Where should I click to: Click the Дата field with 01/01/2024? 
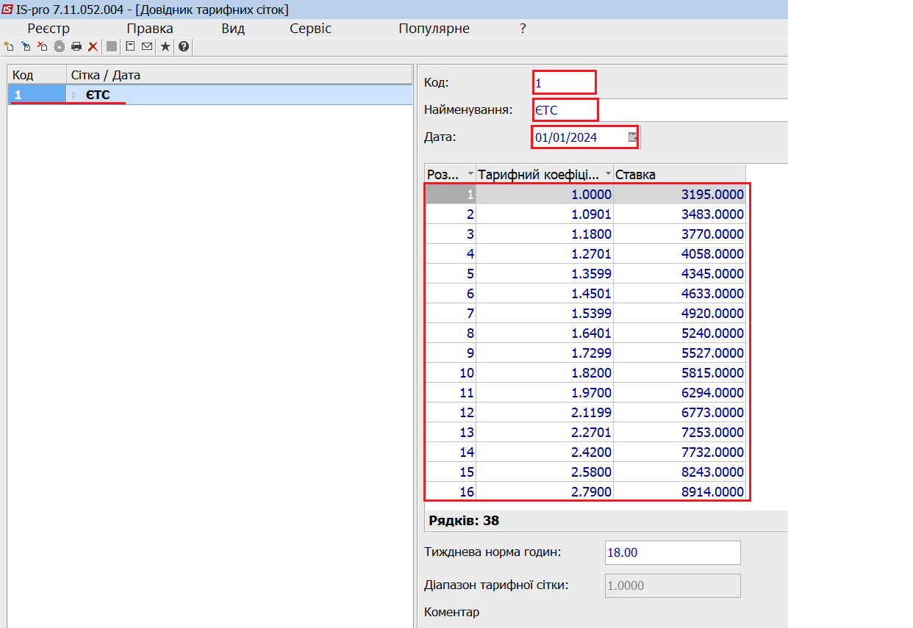pos(584,137)
